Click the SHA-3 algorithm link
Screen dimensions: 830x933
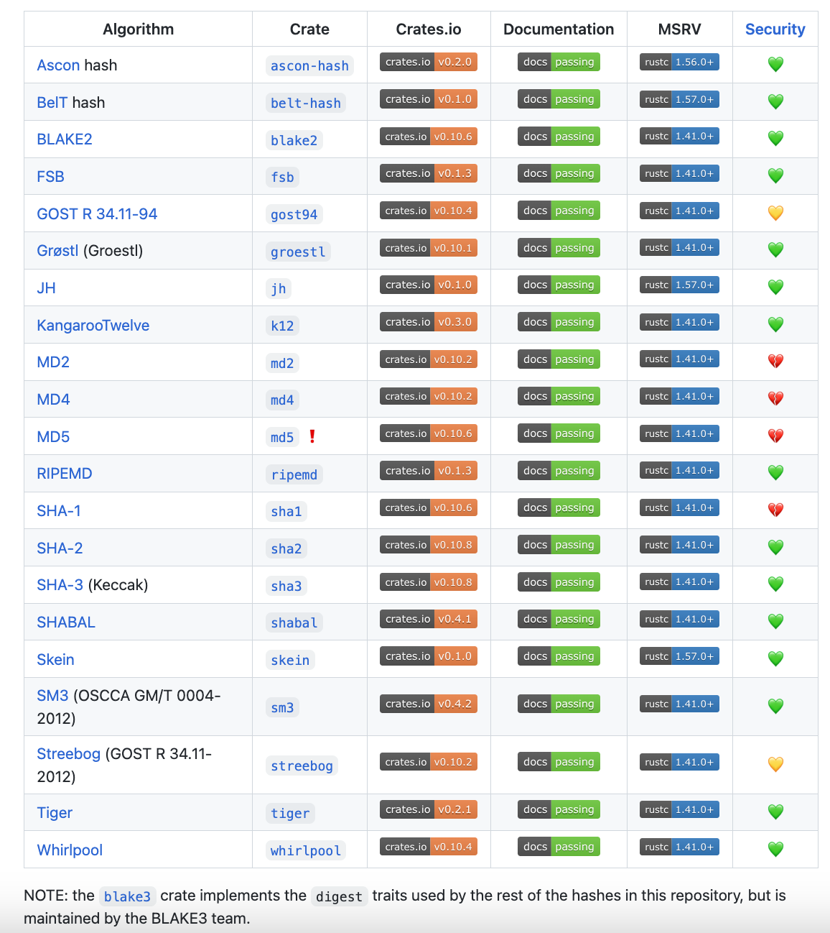point(60,585)
